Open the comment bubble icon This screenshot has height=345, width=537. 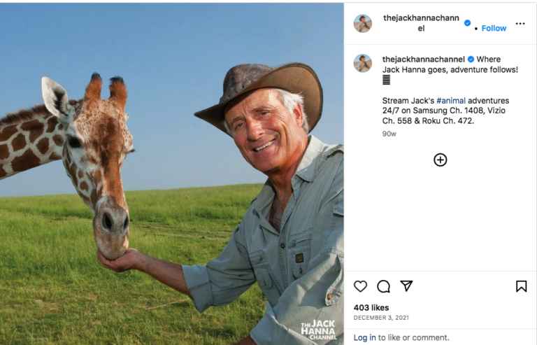click(383, 286)
